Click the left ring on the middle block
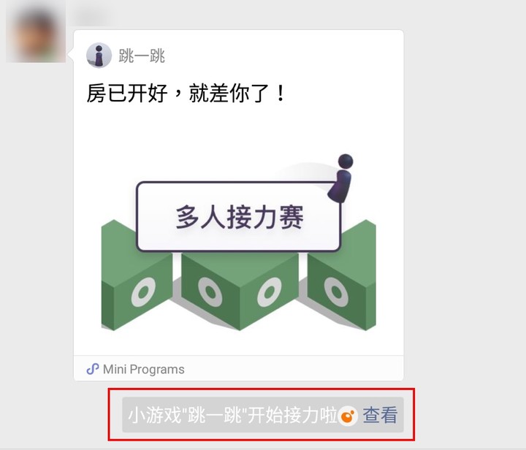The width and height of the screenshot is (526, 450). point(210,291)
